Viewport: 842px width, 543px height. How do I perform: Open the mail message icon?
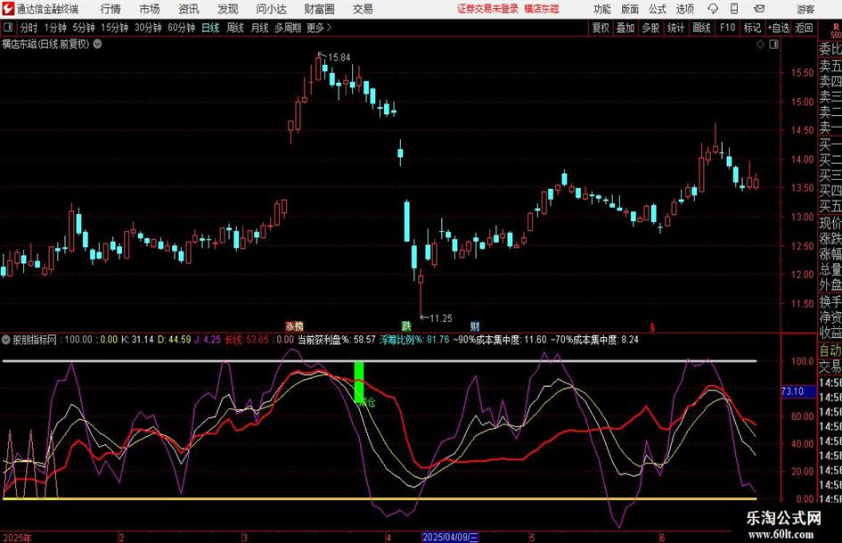pyautogui.click(x=759, y=9)
